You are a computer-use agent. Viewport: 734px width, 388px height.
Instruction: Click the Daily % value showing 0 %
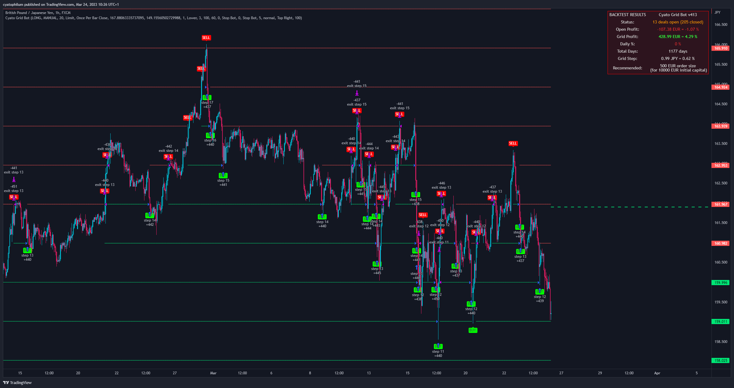(x=678, y=44)
